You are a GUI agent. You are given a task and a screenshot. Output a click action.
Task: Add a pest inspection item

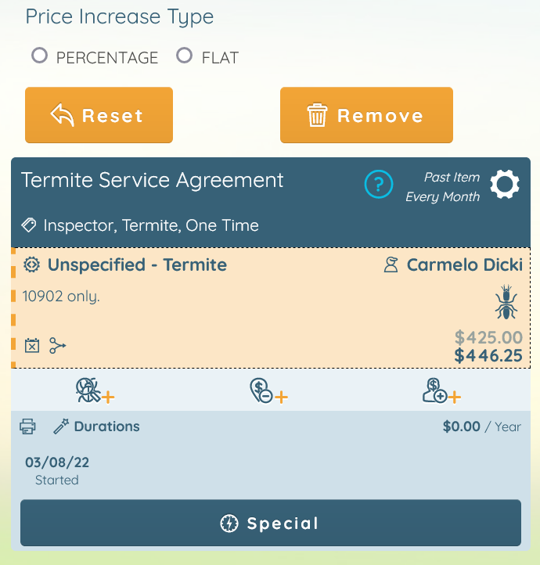(x=95, y=390)
